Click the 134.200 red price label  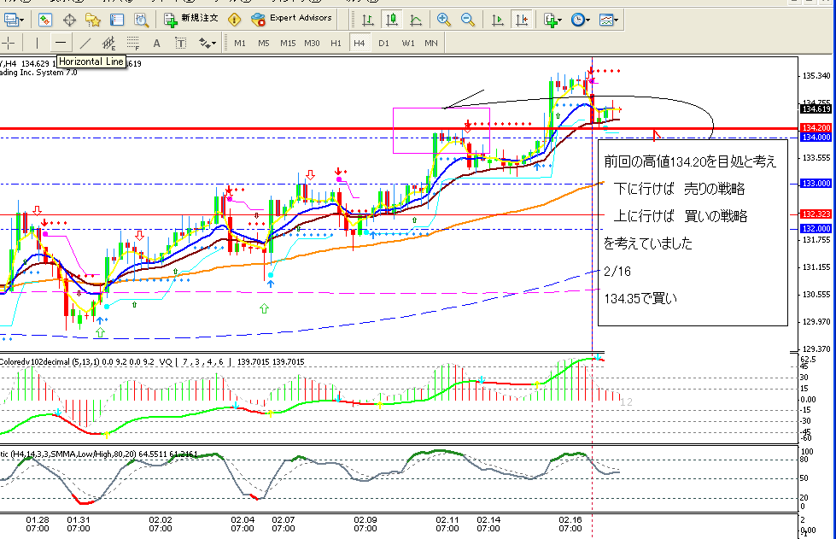[816, 127]
